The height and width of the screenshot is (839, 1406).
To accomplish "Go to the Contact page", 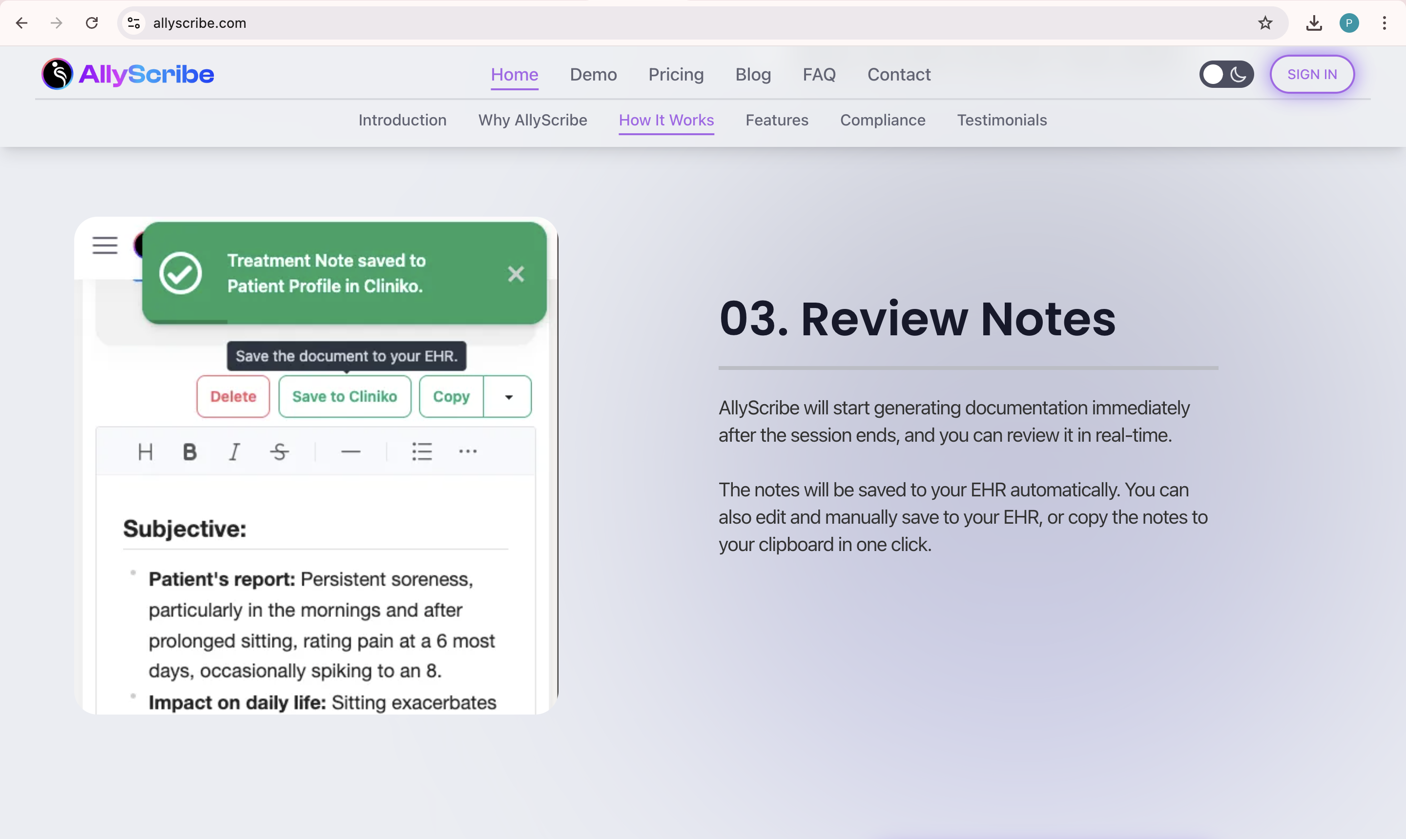I will tap(899, 75).
